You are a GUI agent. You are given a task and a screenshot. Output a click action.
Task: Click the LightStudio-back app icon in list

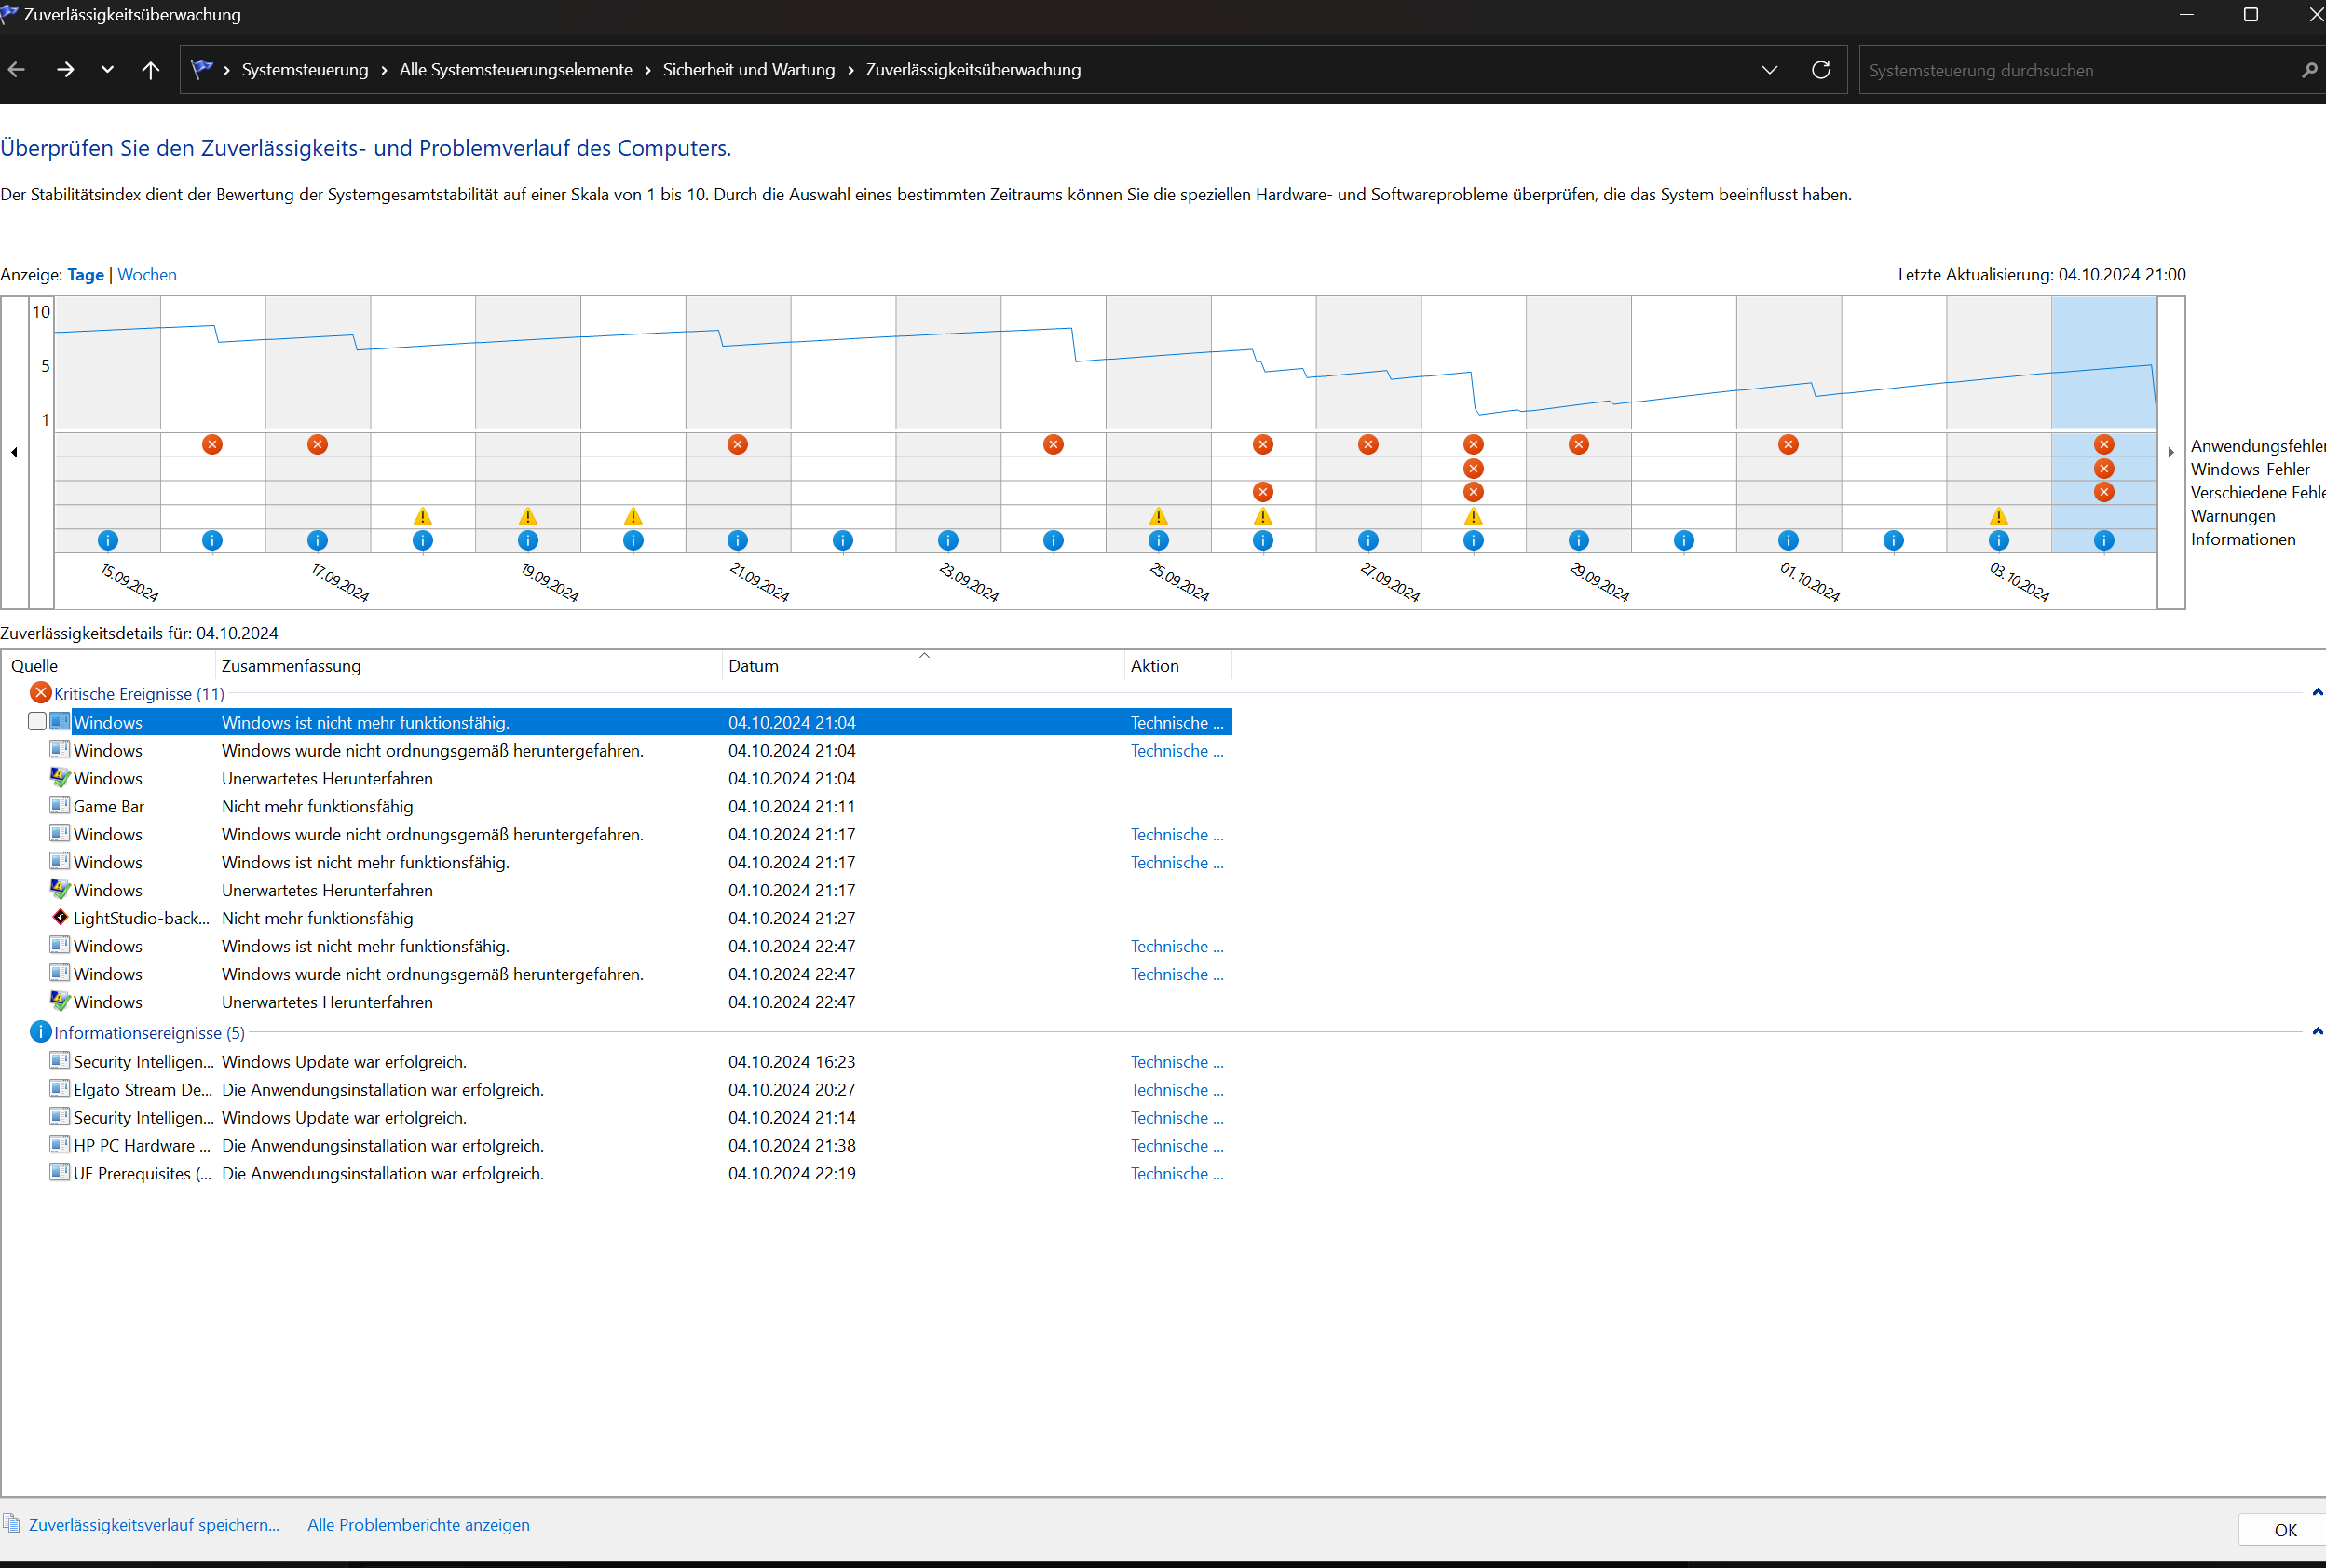pyautogui.click(x=60, y=917)
